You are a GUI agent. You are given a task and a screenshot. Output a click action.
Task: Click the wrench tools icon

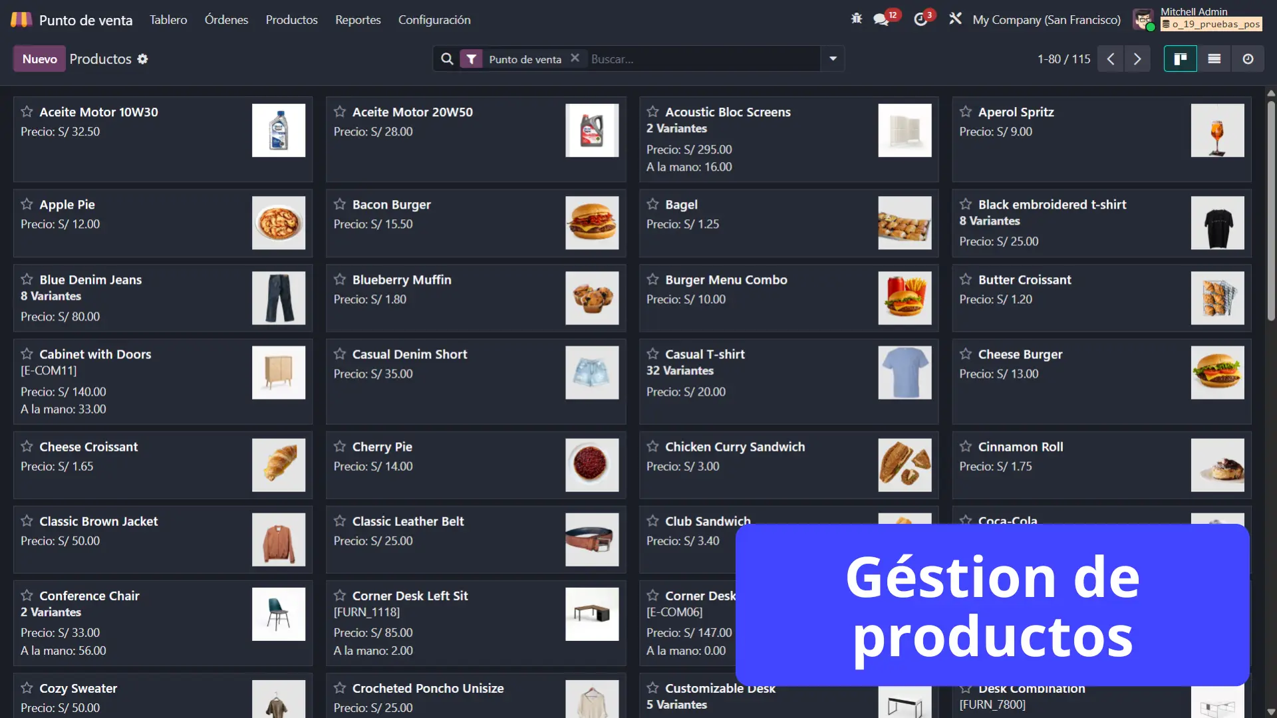point(955,19)
